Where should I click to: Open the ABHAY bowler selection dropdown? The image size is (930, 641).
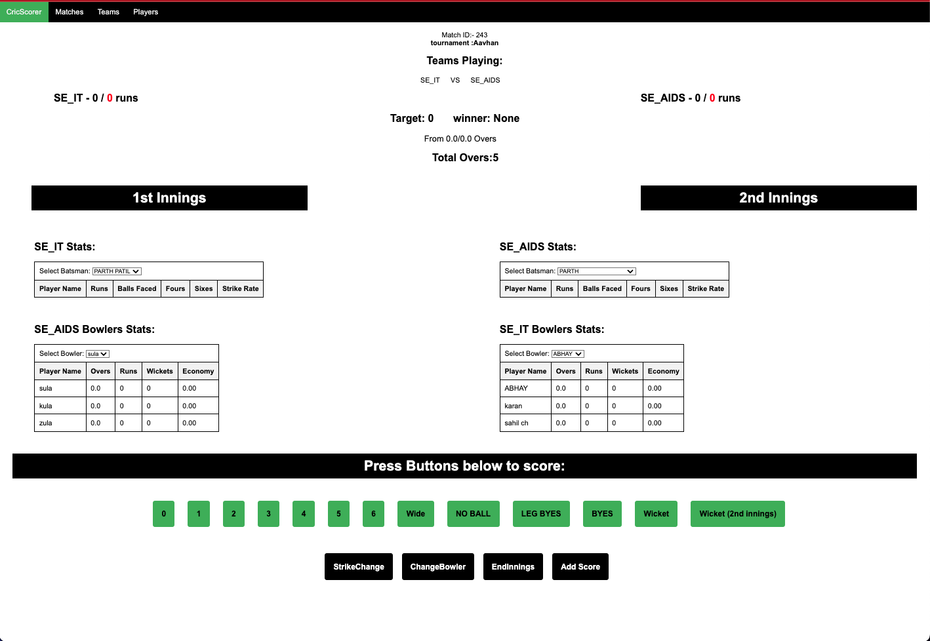567,353
